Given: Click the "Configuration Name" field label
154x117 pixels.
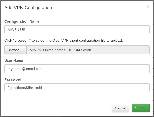Looking at the screenshot, I should (22, 21).
